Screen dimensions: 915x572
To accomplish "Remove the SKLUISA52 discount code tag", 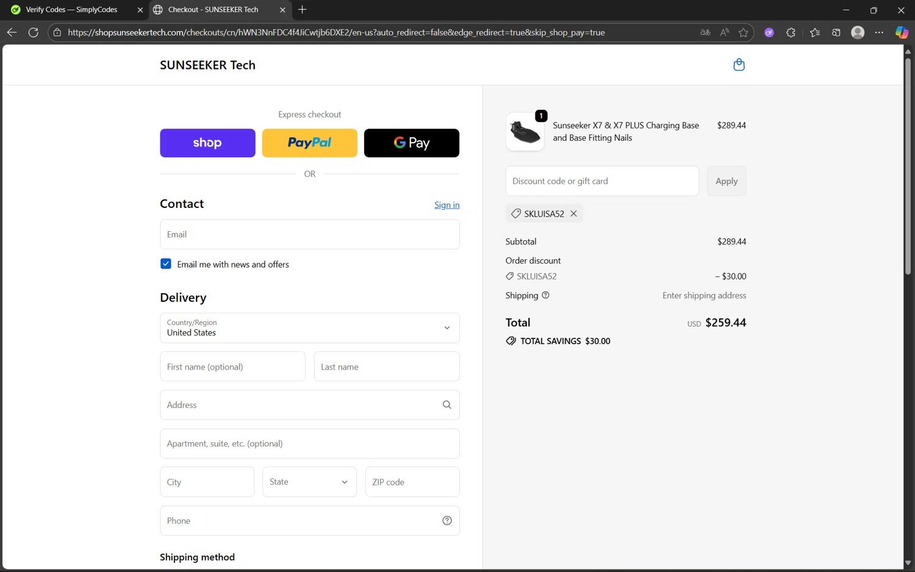I will point(573,213).
